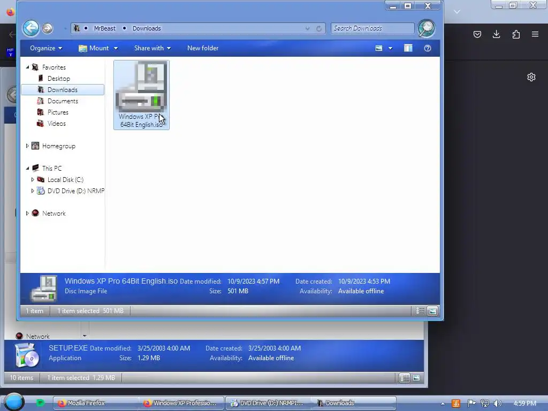
Task: Collapse the This PC node
Action: click(x=28, y=168)
